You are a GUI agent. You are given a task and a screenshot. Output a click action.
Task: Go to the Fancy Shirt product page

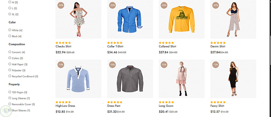pos(218,106)
